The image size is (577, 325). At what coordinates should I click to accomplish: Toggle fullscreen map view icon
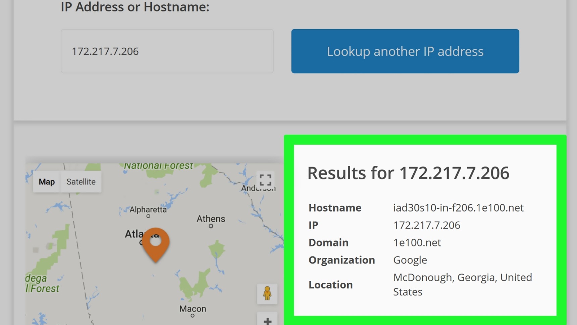click(265, 180)
